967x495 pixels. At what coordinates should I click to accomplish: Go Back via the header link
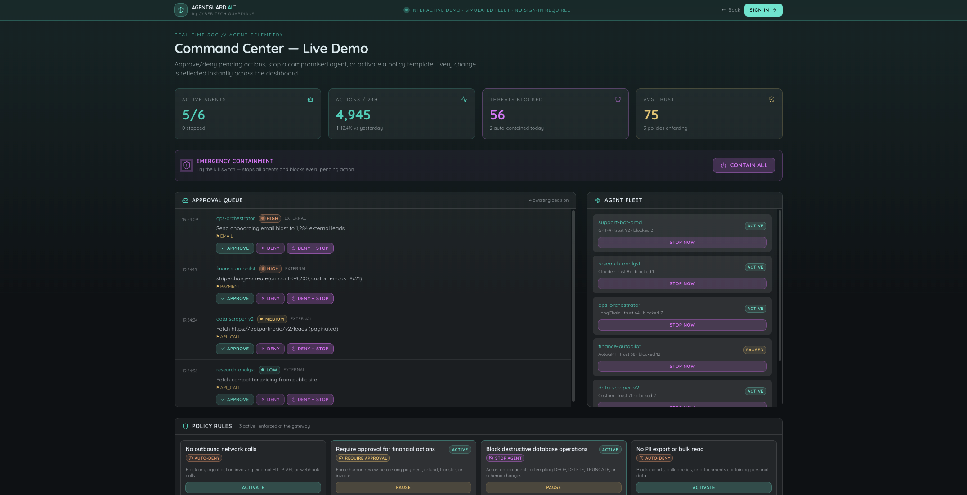[731, 10]
